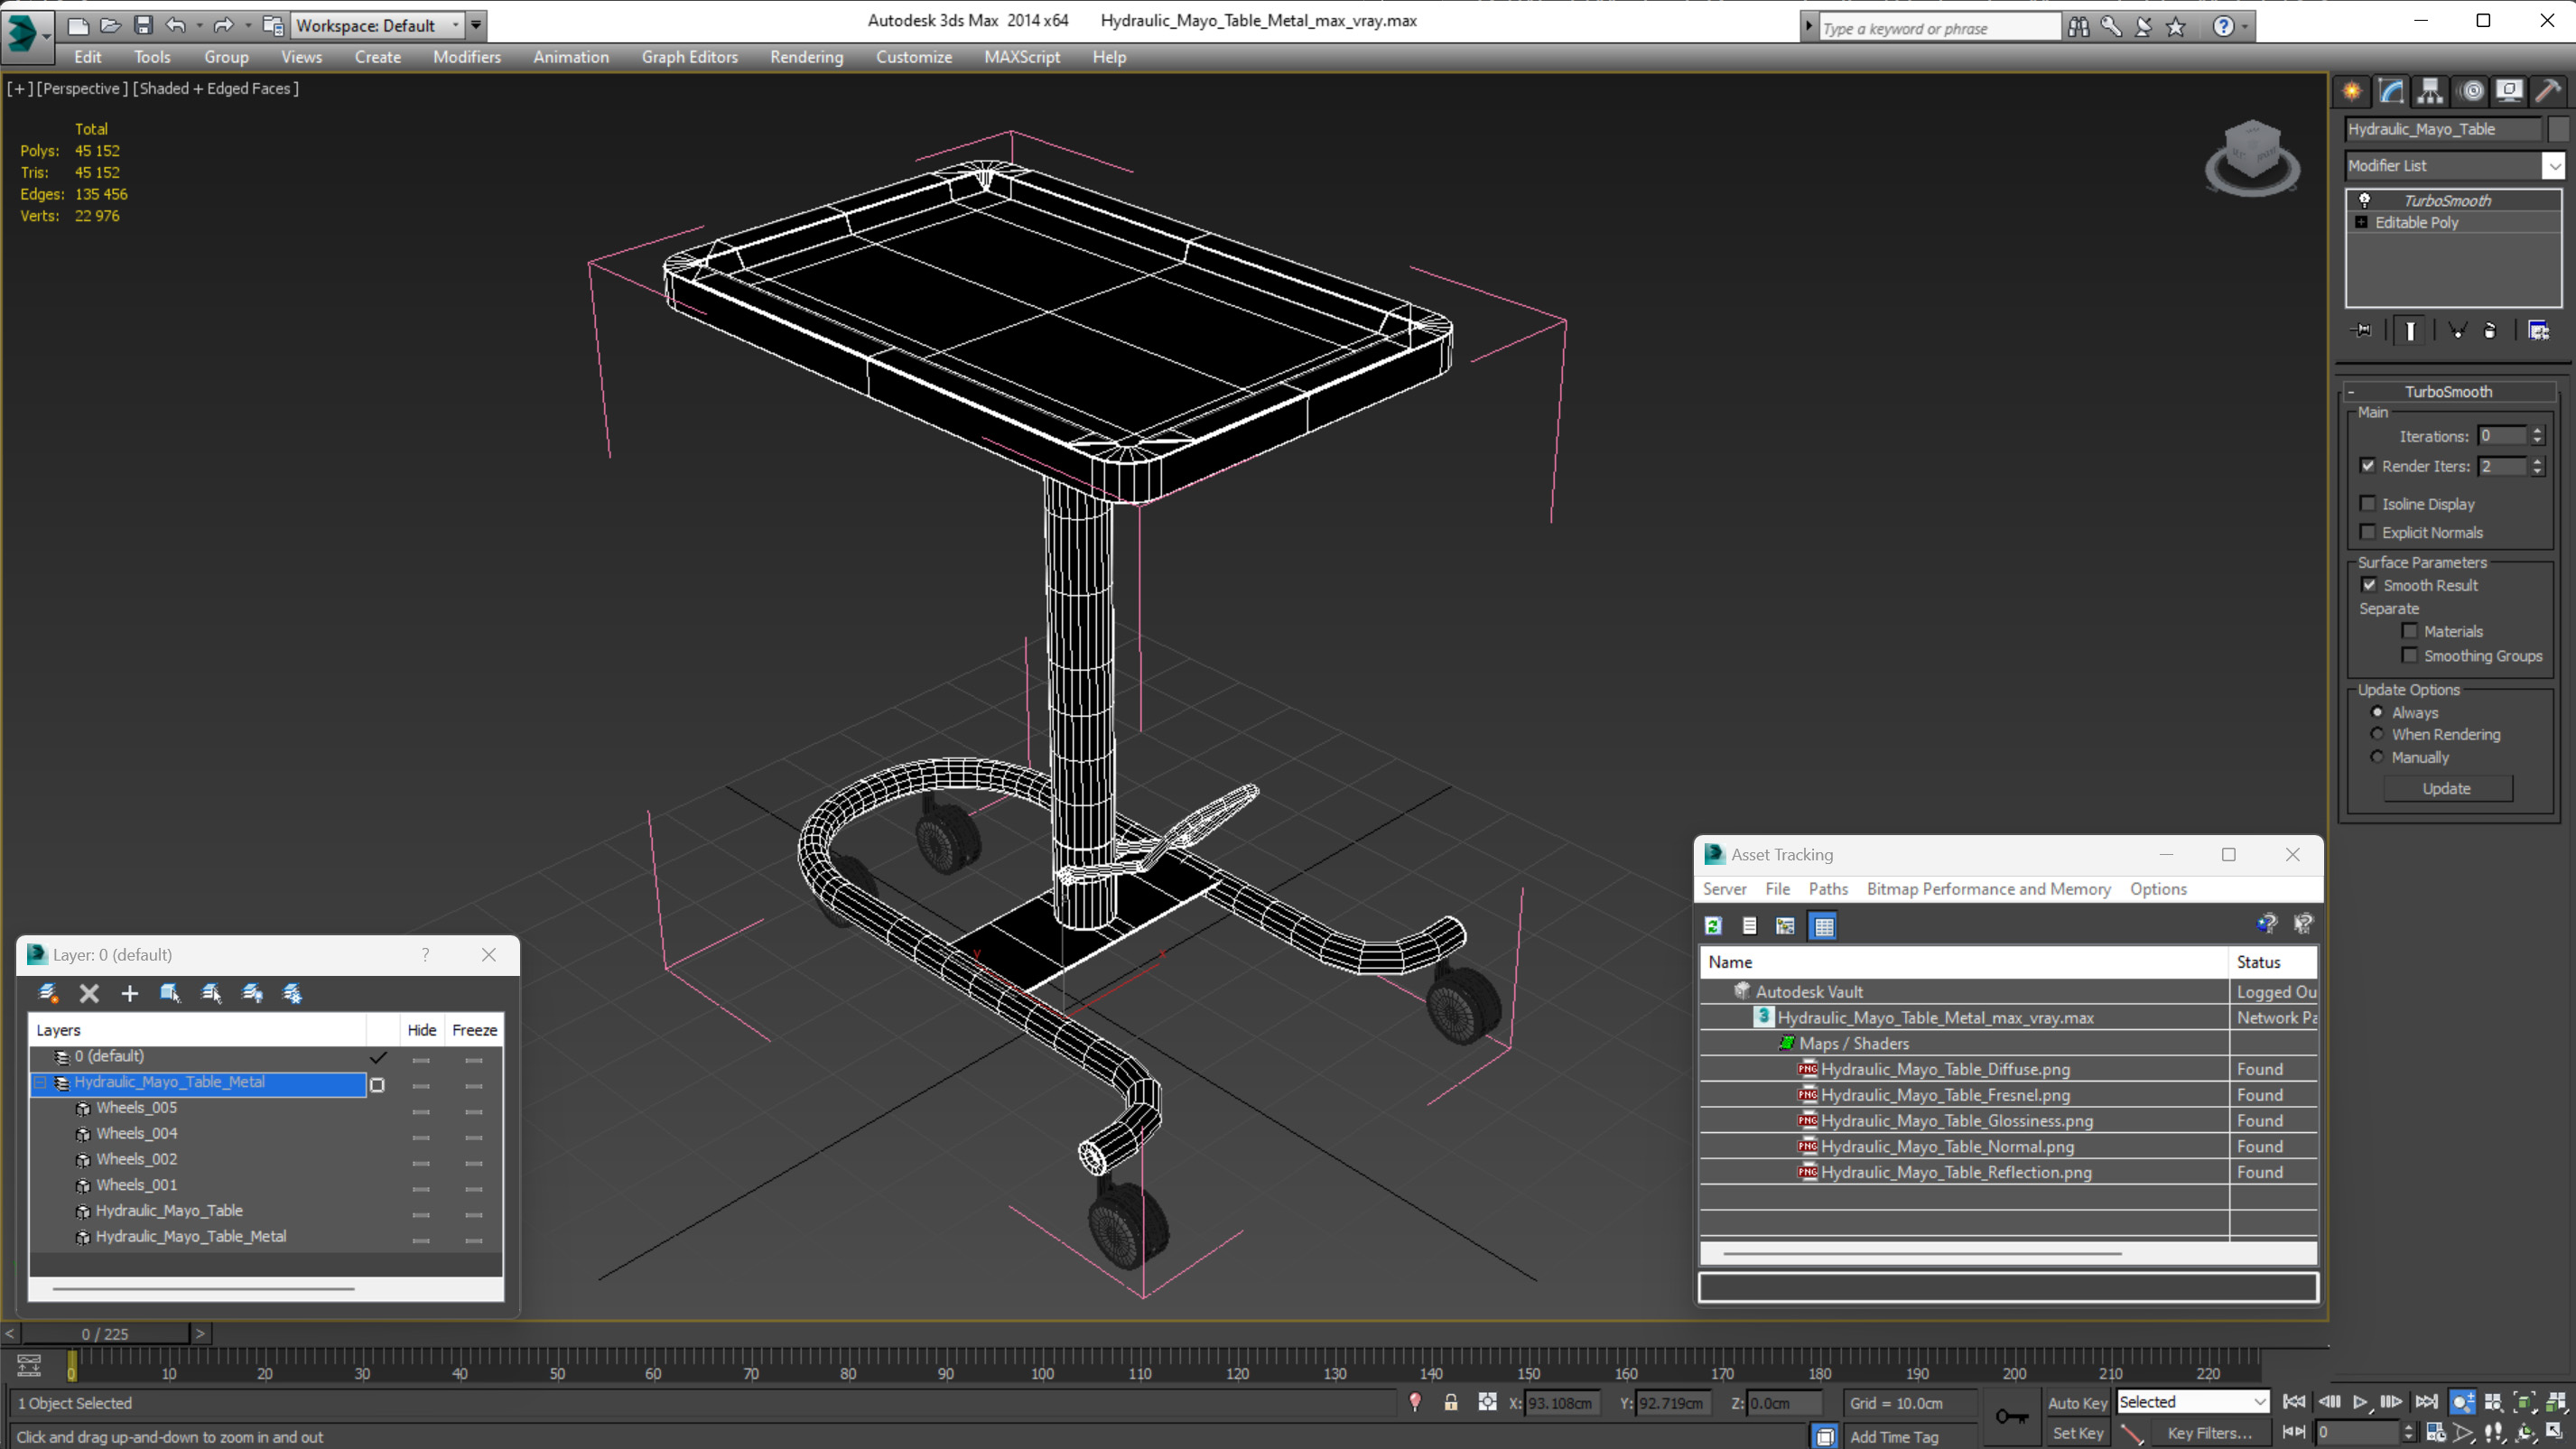Click Always radio button under Update Options

[2378, 711]
